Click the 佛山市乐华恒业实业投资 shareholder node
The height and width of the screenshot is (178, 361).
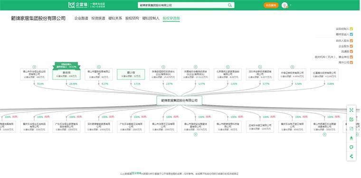click(34, 74)
